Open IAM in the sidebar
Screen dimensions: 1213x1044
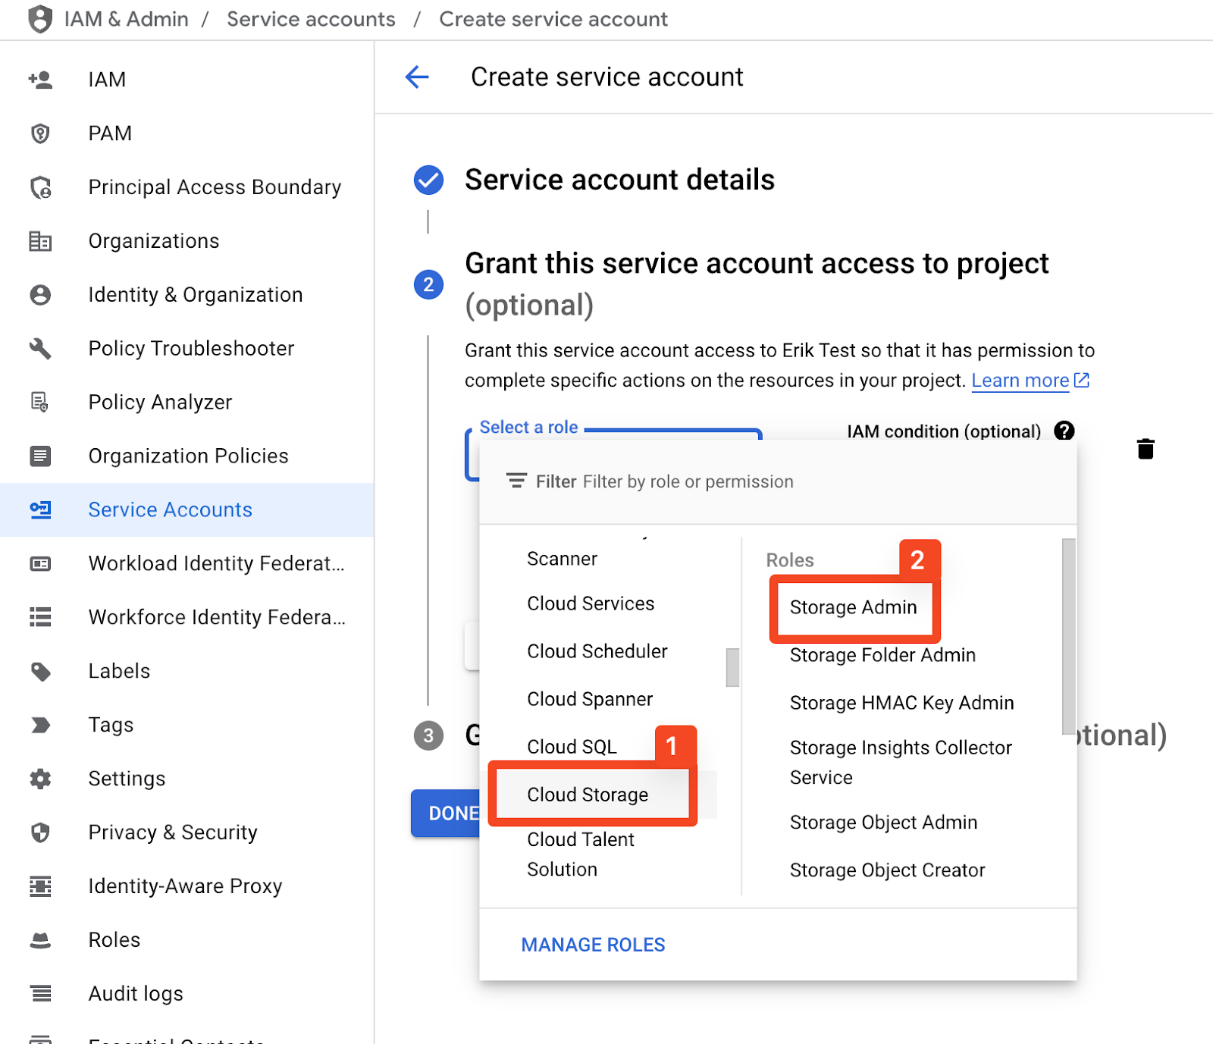(x=186, y=80)
